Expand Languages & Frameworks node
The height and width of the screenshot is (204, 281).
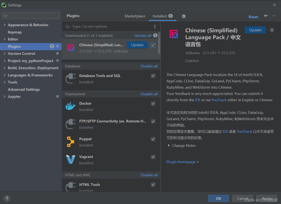pos(4,75)
